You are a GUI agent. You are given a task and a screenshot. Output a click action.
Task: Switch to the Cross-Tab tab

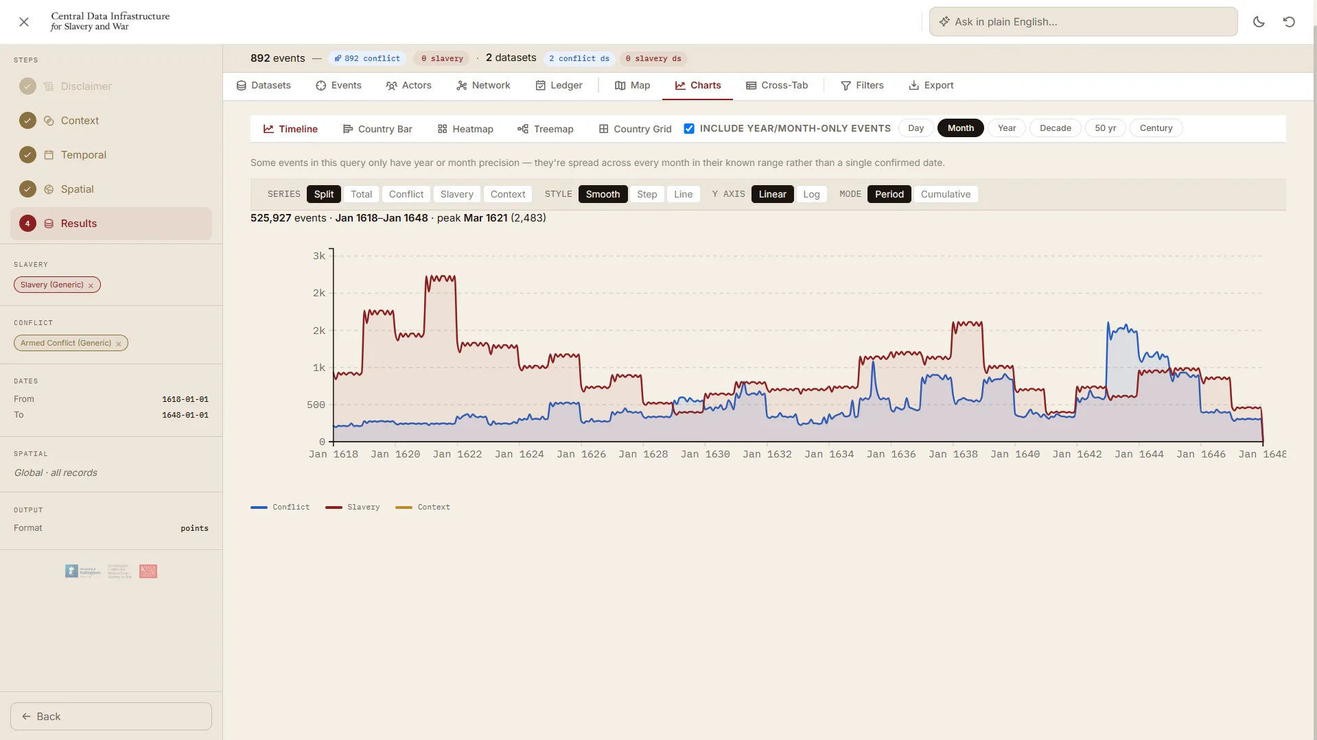[x=777, y=86]
